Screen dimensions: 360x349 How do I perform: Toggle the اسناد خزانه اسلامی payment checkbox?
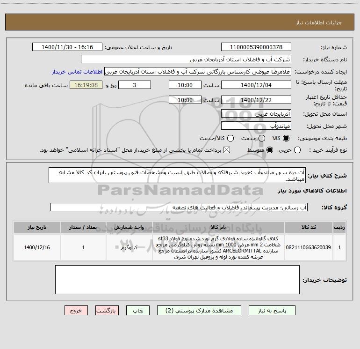coord(227,150)
